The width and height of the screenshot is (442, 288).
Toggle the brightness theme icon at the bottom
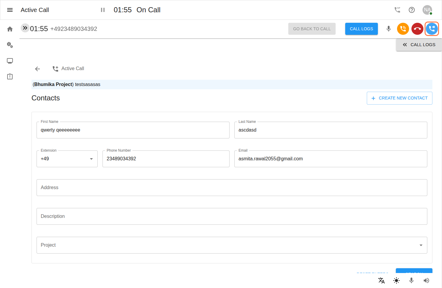click(x=396, y=281)
